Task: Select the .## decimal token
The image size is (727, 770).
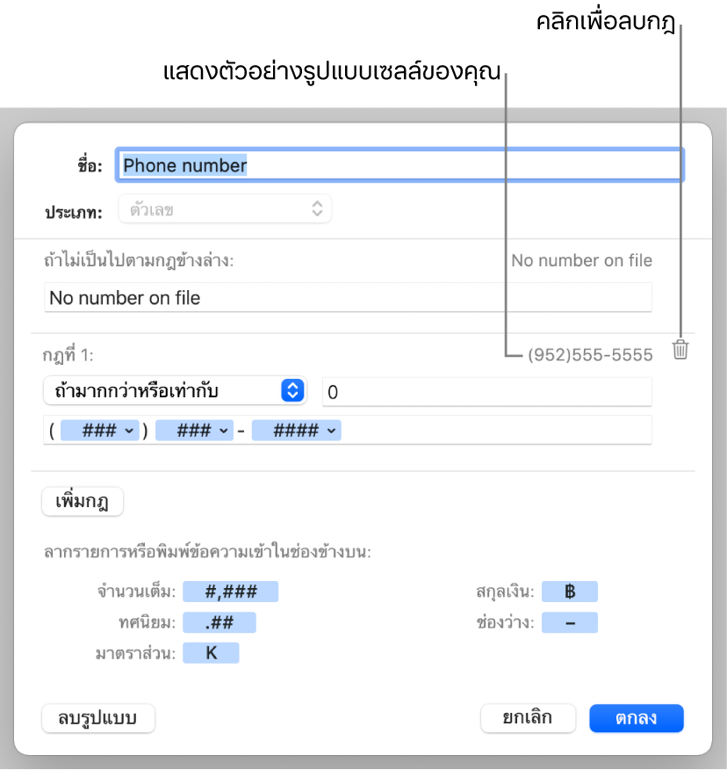Action: coord(220,622)
